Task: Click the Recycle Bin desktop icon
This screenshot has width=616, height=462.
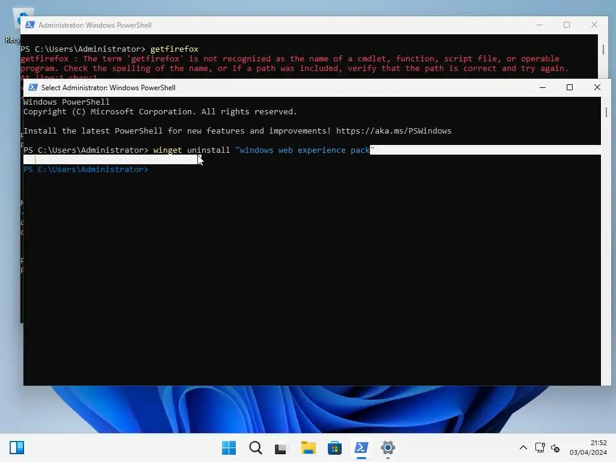Action: pyautogui.click(x=16, y=25)
